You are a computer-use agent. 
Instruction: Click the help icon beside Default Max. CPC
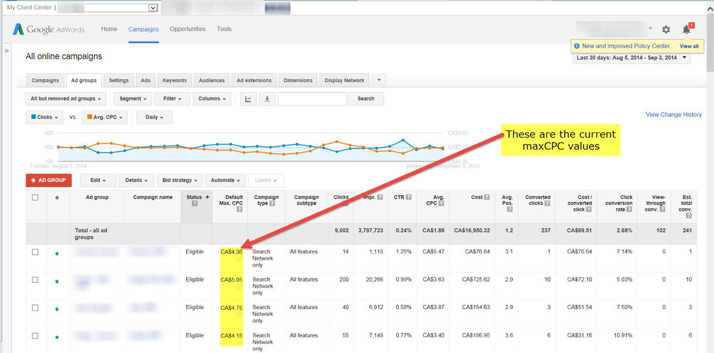239,209
